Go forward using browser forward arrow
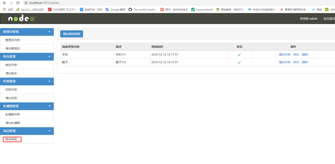This screenshot has height=164, width=335. click(x=11, y=3)
